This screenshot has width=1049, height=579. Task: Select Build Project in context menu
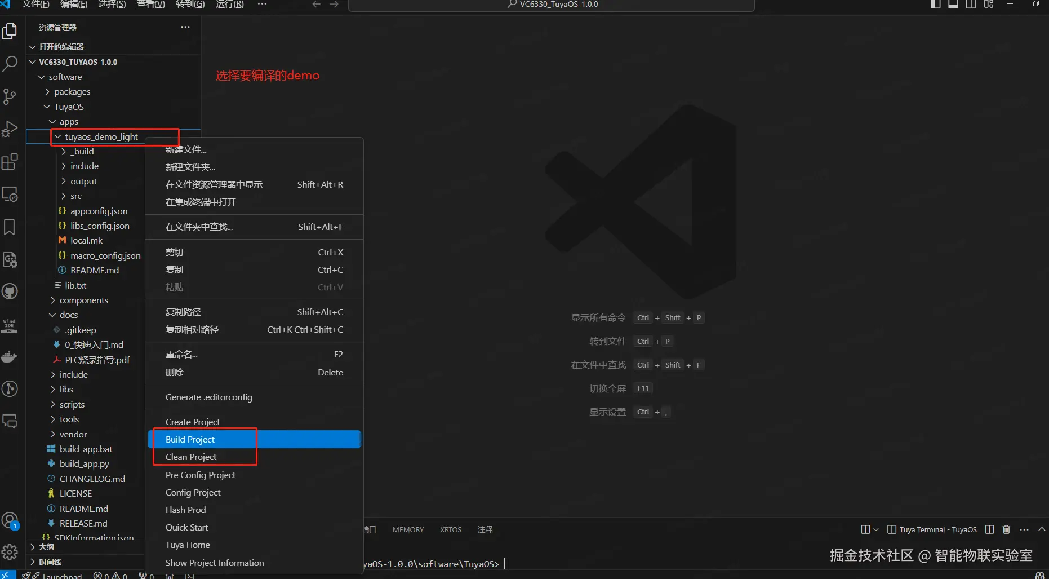pyautogui.click(x=255, y=440)
